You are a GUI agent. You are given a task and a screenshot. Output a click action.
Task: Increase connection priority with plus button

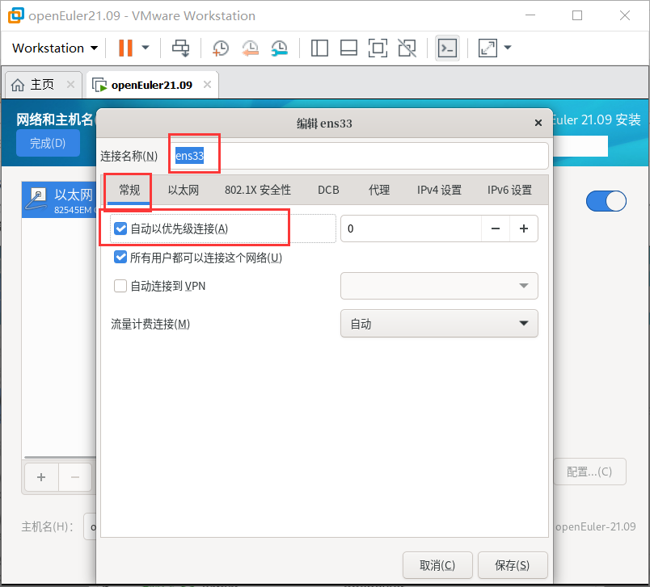(524, 229)
